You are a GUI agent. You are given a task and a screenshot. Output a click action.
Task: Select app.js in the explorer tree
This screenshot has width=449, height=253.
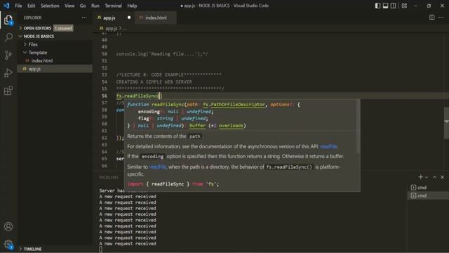click(x=34, y=69)
